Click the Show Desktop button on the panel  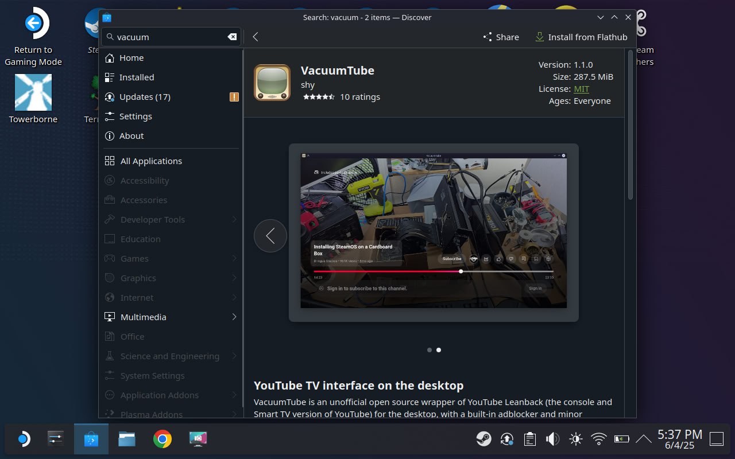(717, 439)
